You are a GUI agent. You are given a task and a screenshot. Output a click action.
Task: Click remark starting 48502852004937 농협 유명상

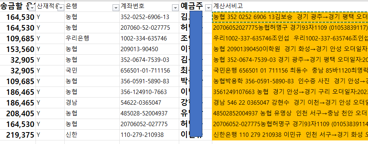(290, 114)
